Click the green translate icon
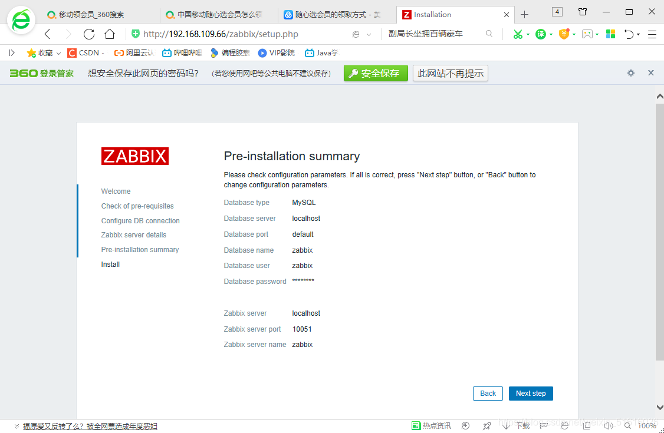Screen dimensions: 664x433 tap(540, 34)
